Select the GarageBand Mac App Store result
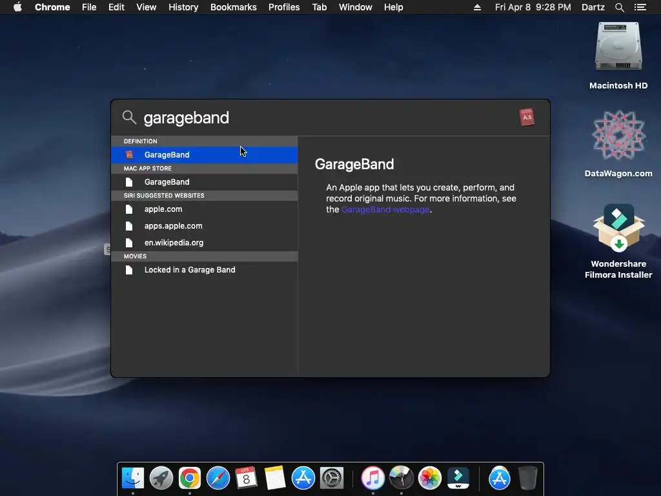Image resolution: width=661 pixels, height=496 pixels. [205, 181]
